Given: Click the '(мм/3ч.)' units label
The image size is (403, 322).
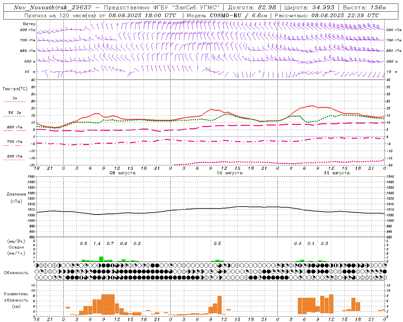Looking at the screenshot, I should (16, 241).
